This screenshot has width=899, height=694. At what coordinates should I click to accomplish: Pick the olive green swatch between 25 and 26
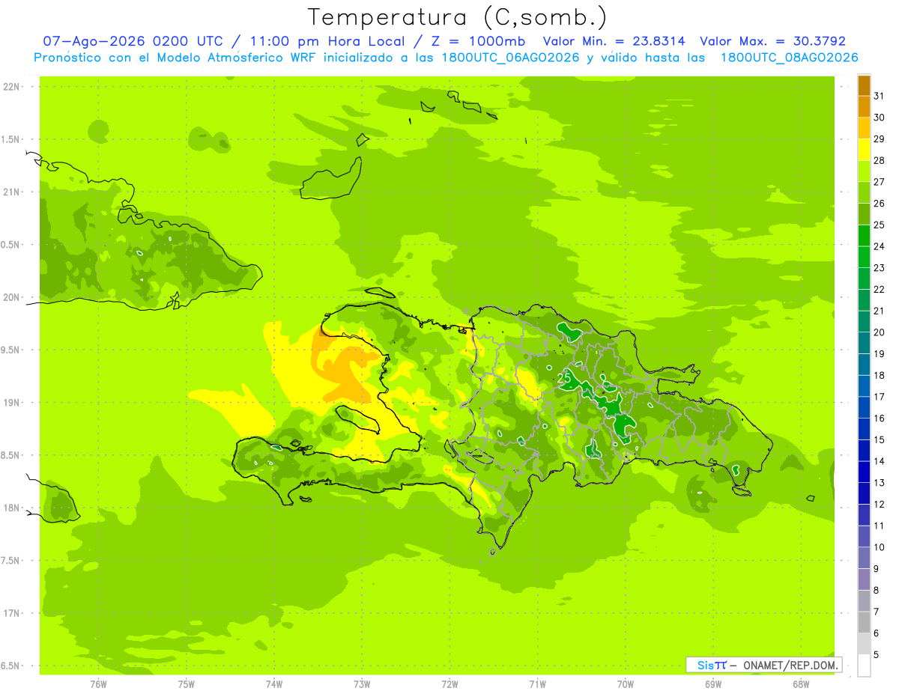(x=865, y=214)
